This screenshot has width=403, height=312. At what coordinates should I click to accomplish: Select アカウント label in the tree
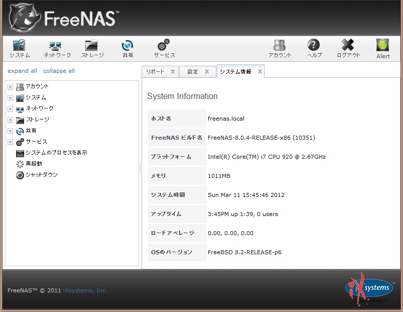37,86
